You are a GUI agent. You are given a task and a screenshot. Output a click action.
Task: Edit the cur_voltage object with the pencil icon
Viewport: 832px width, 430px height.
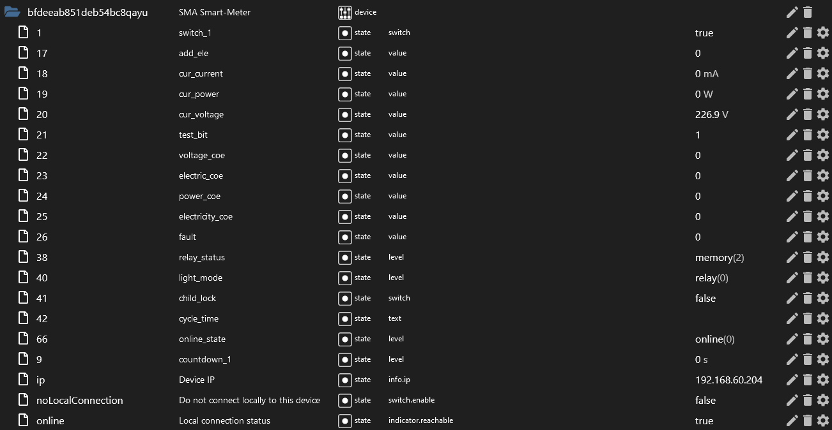[x=792, y=114]
